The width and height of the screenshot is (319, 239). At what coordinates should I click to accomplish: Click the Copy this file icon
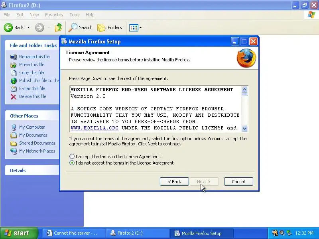click(x=14, y=72)
